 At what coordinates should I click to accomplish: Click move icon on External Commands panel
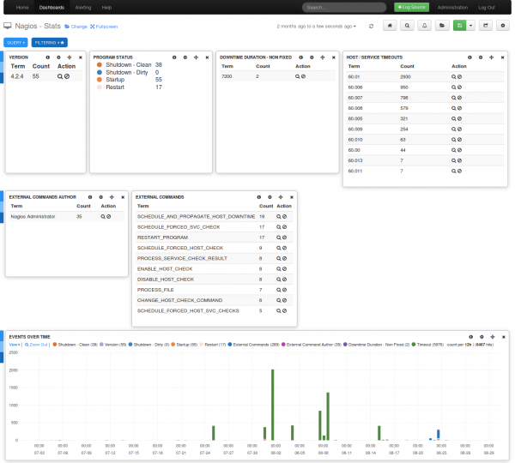pyautogui.click(x=281, y=196)
